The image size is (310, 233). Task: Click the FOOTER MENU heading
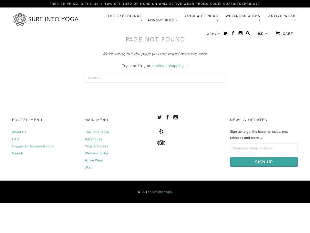click(27, 120)
